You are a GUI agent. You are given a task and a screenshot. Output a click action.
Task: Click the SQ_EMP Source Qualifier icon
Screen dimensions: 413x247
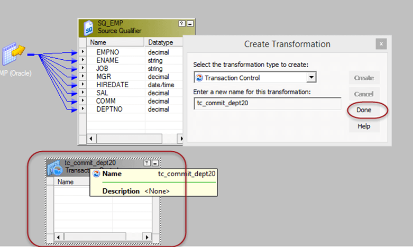point(88,28)
